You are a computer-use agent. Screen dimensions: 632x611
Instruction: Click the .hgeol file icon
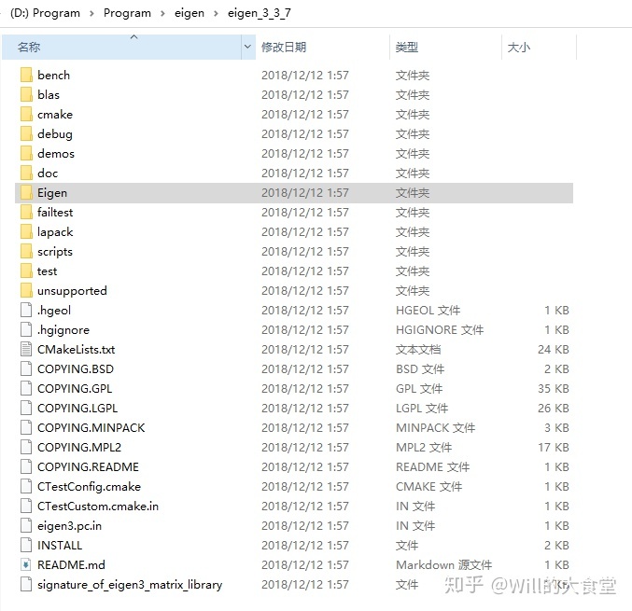tap(26, 310)
